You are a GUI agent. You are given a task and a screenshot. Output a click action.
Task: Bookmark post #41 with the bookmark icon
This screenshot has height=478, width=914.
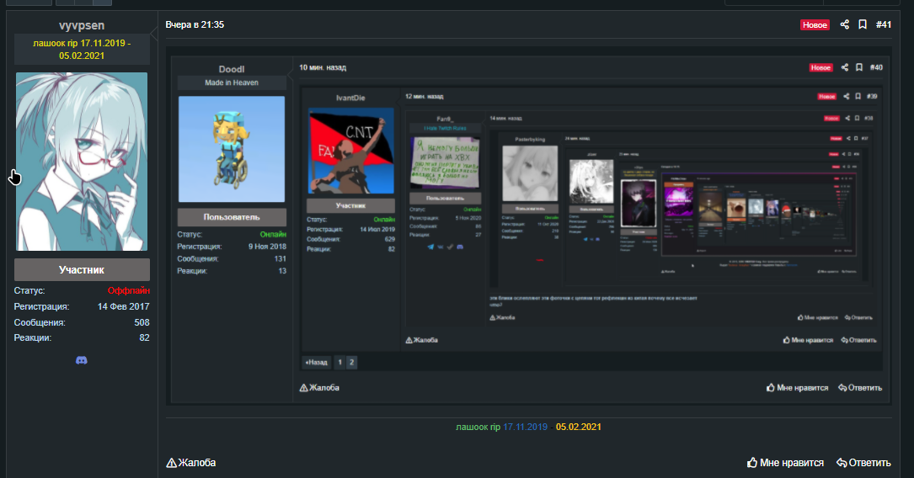click(x=863, y=24)
